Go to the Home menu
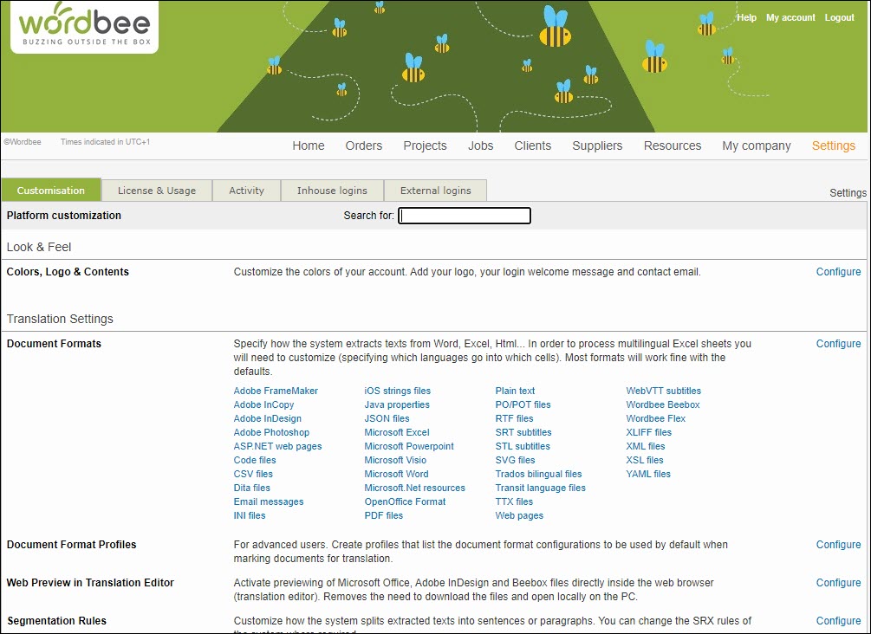 pos(308,146)
